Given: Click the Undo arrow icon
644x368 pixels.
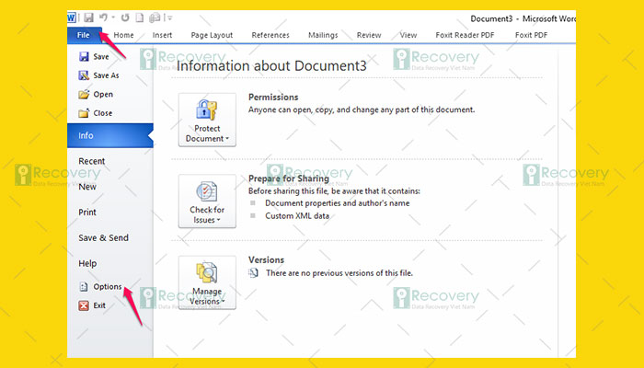Looking at the screenshot, I should coord(103,17).
